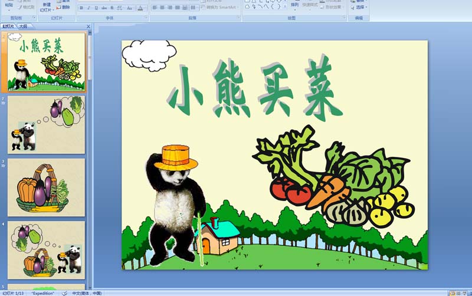Select the panda with hat image on slide
The height and width of the screenshot is (296, 472).
(176, 205)
